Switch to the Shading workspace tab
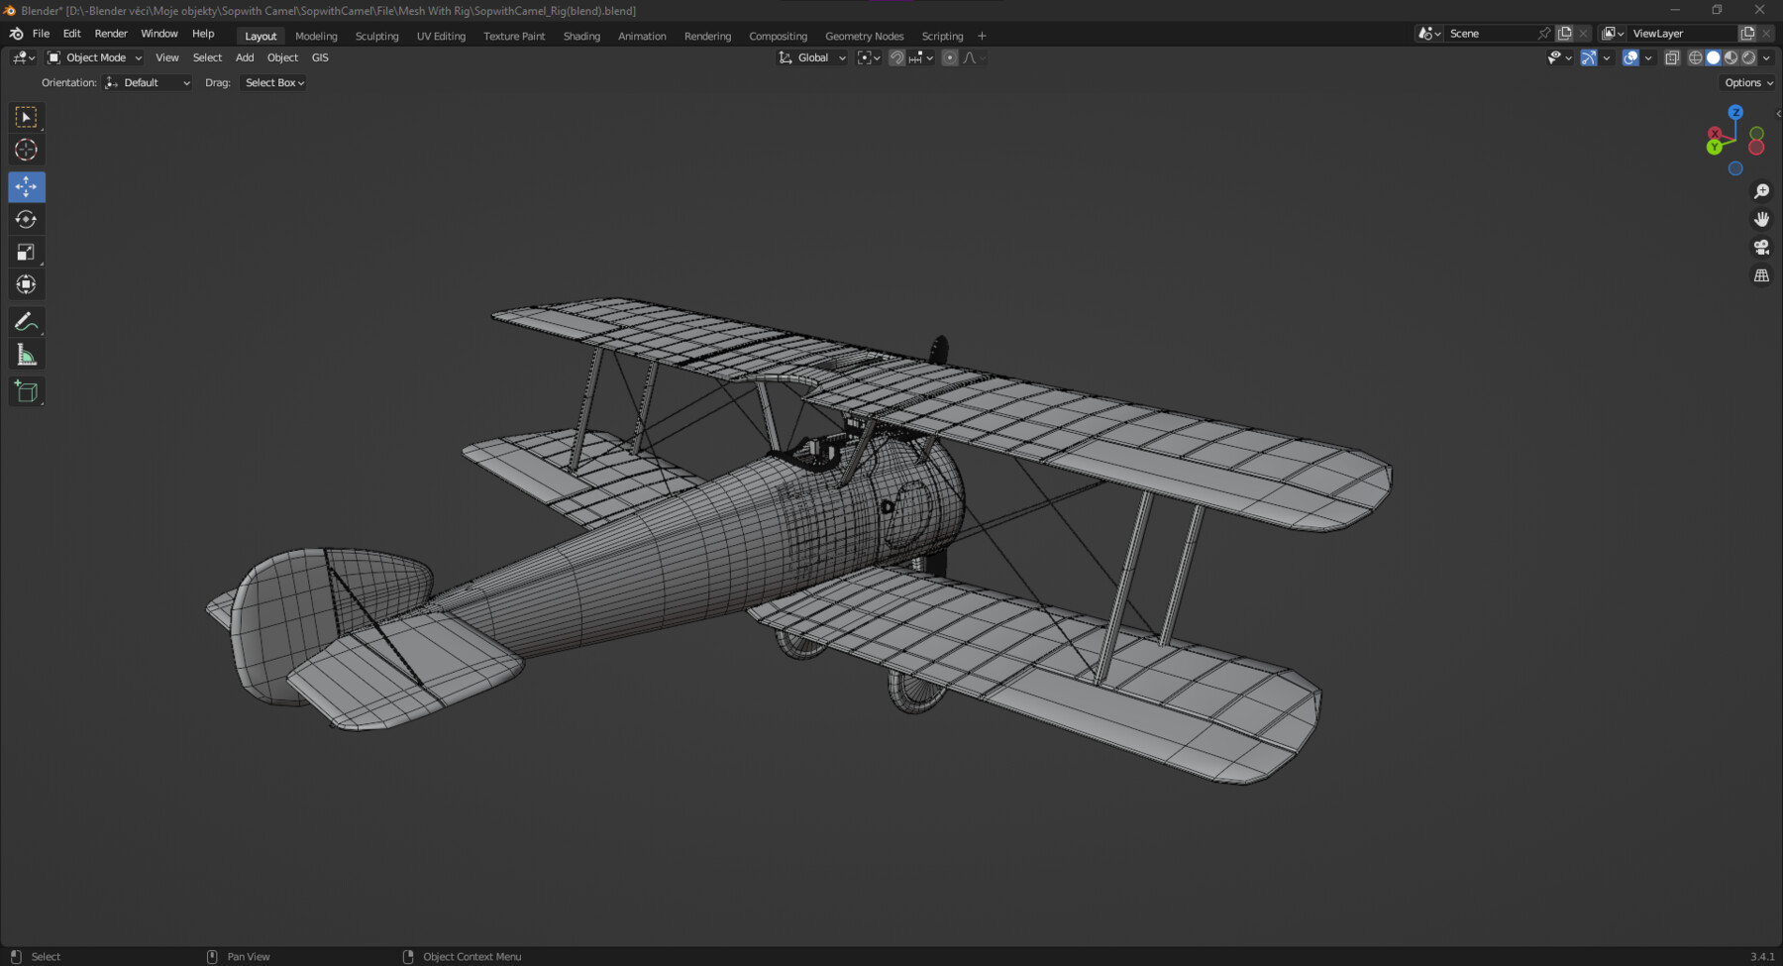This screenshot has height=966, width=1783. point(581,36)
